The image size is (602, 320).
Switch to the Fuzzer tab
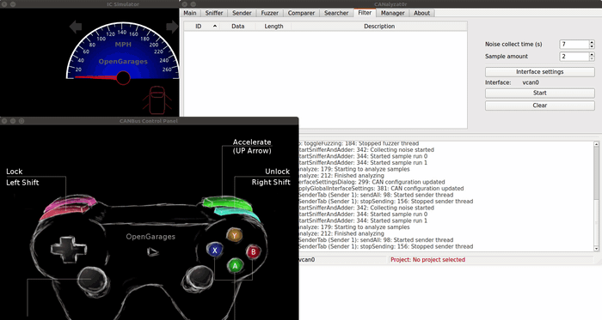coord(269,13)
